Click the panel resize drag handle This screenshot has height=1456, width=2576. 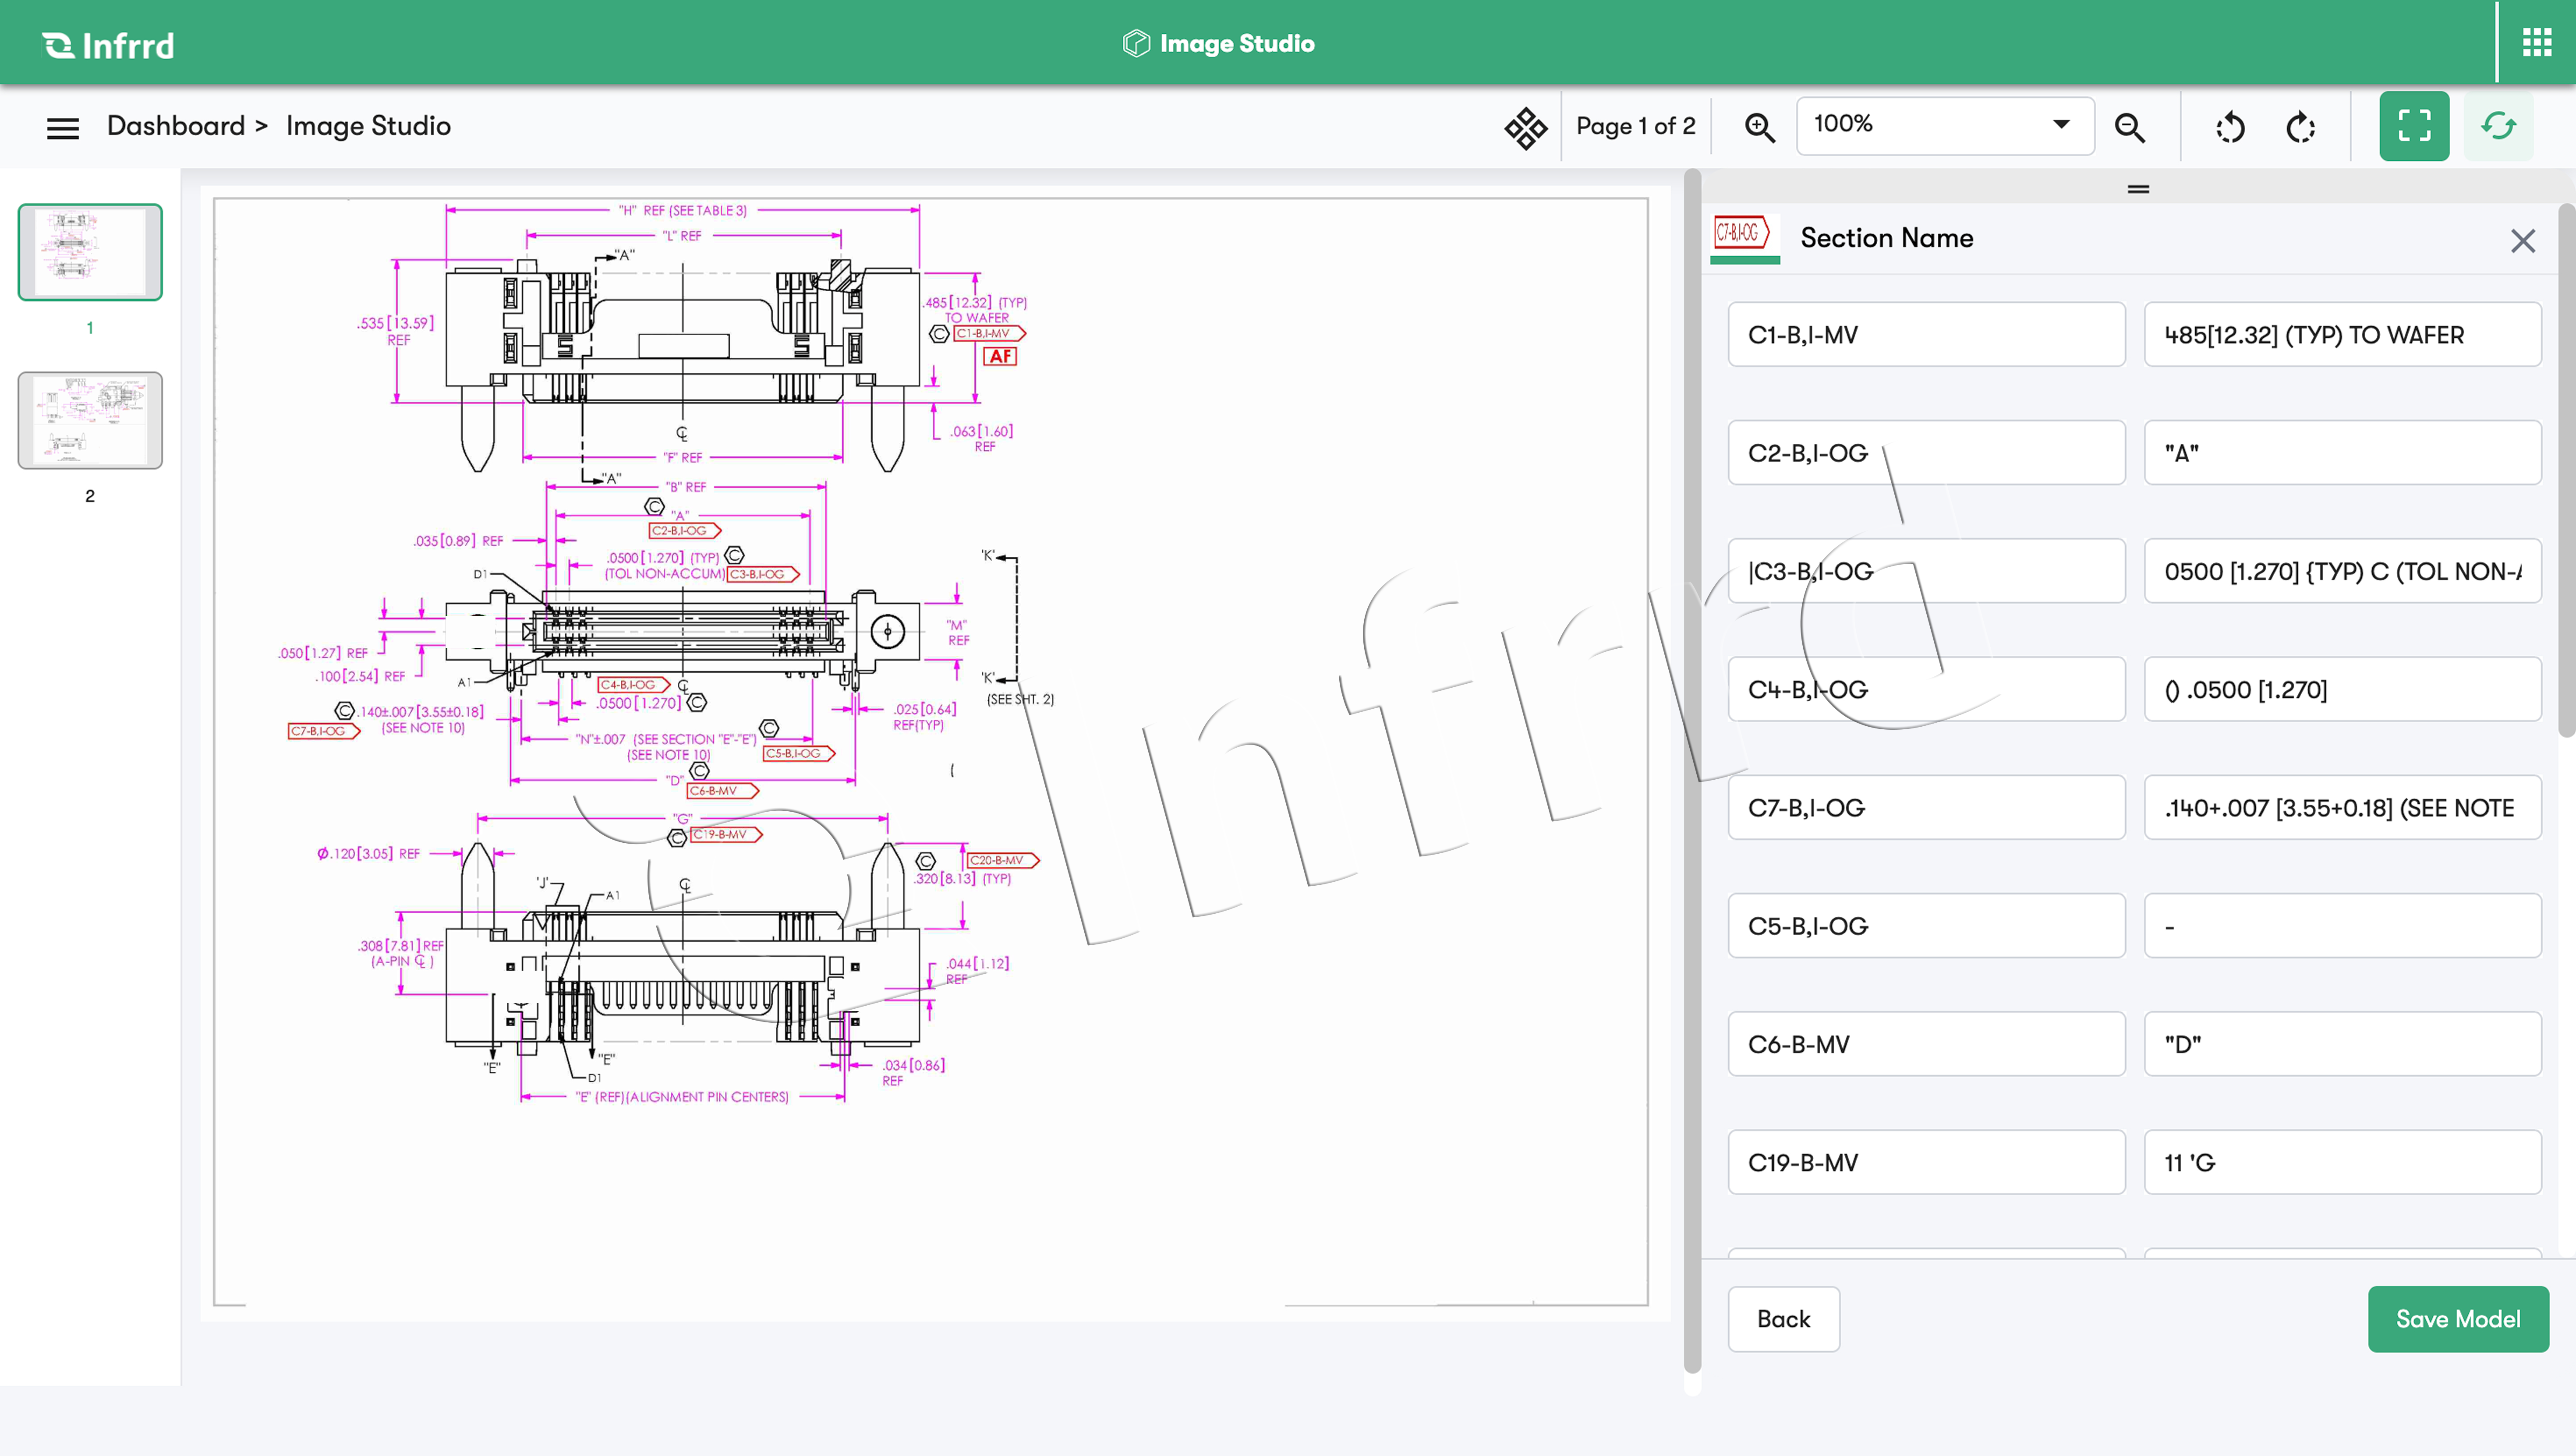(x=2138, y=188)
